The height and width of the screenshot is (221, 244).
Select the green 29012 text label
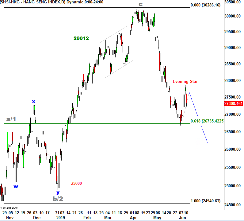(x=81, y=38)
